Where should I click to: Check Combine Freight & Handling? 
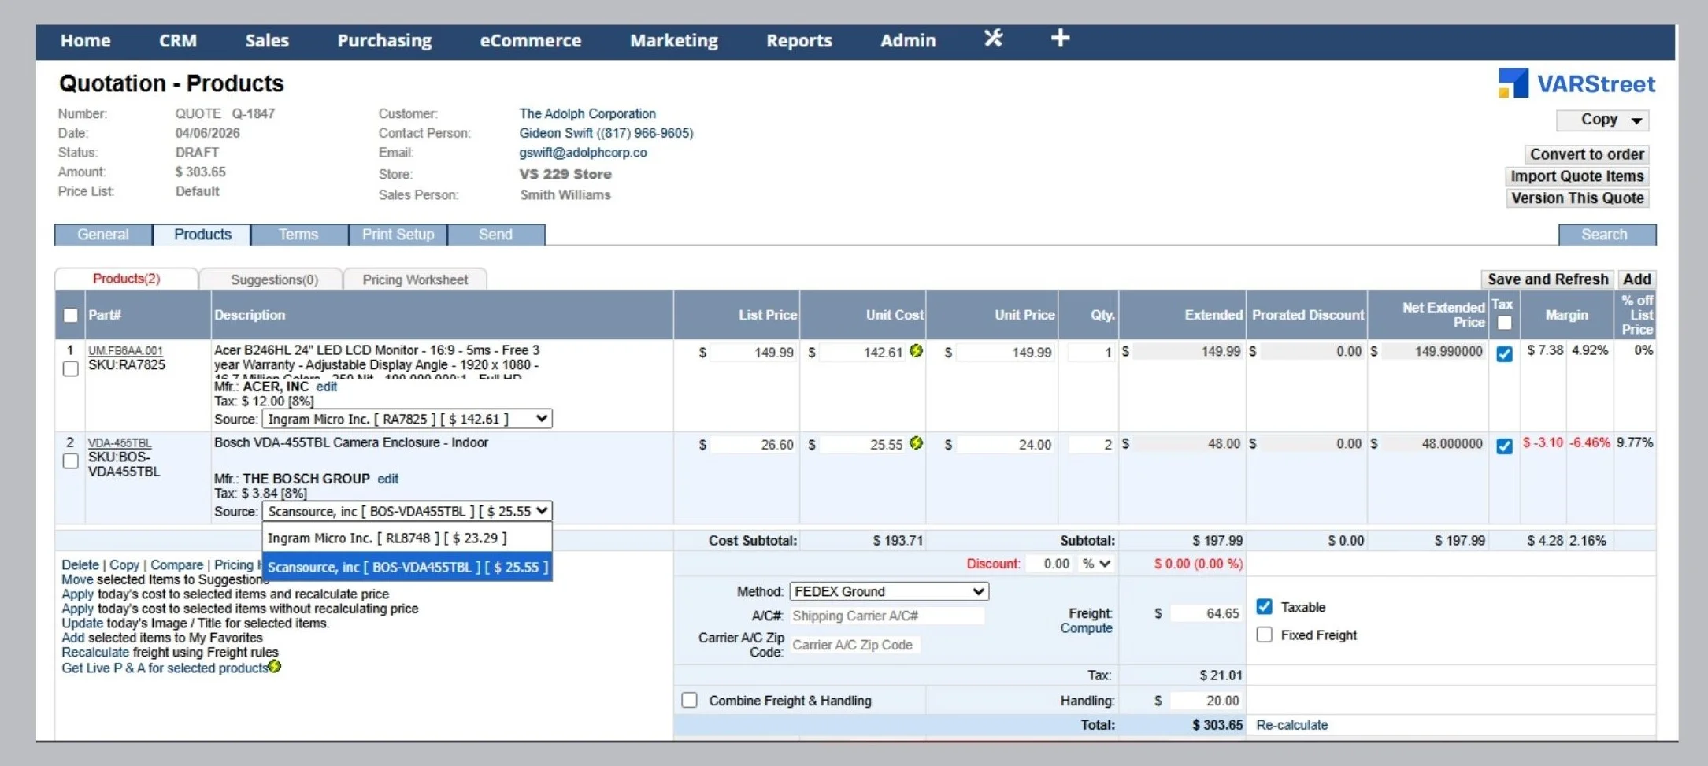690,700
